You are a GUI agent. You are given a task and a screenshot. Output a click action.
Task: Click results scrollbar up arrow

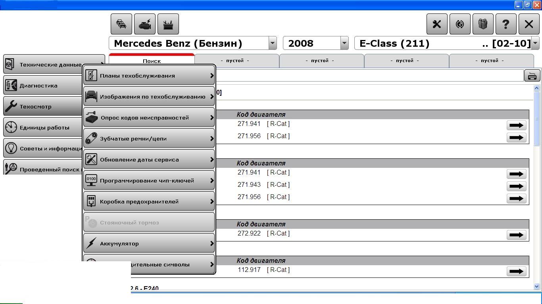coord(537,88)
